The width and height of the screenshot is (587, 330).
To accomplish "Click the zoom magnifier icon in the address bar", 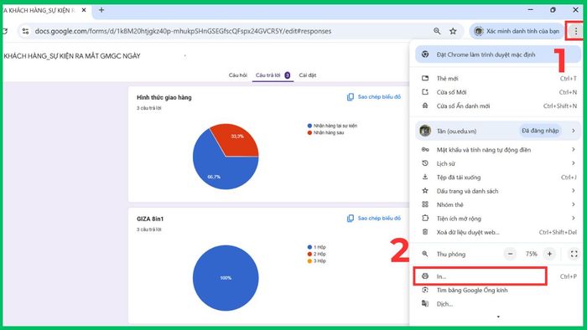I will [x=437, y=31].
